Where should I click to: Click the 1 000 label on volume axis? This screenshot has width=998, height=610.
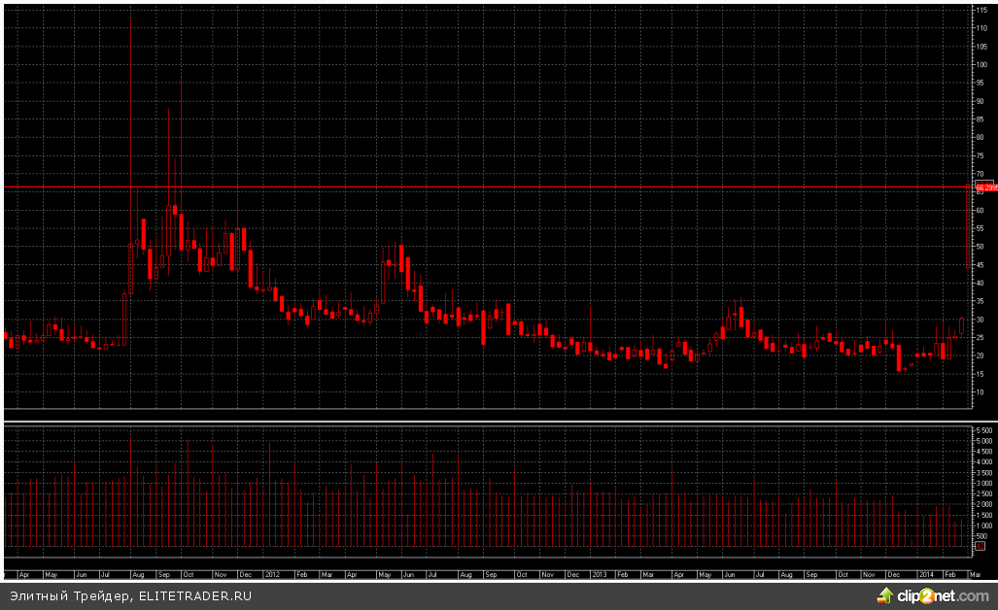pos(982,525)
